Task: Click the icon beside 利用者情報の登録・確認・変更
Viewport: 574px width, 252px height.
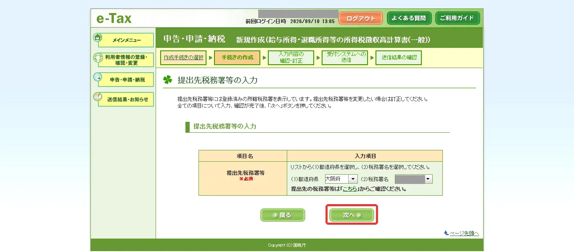Action: [98, 58]
